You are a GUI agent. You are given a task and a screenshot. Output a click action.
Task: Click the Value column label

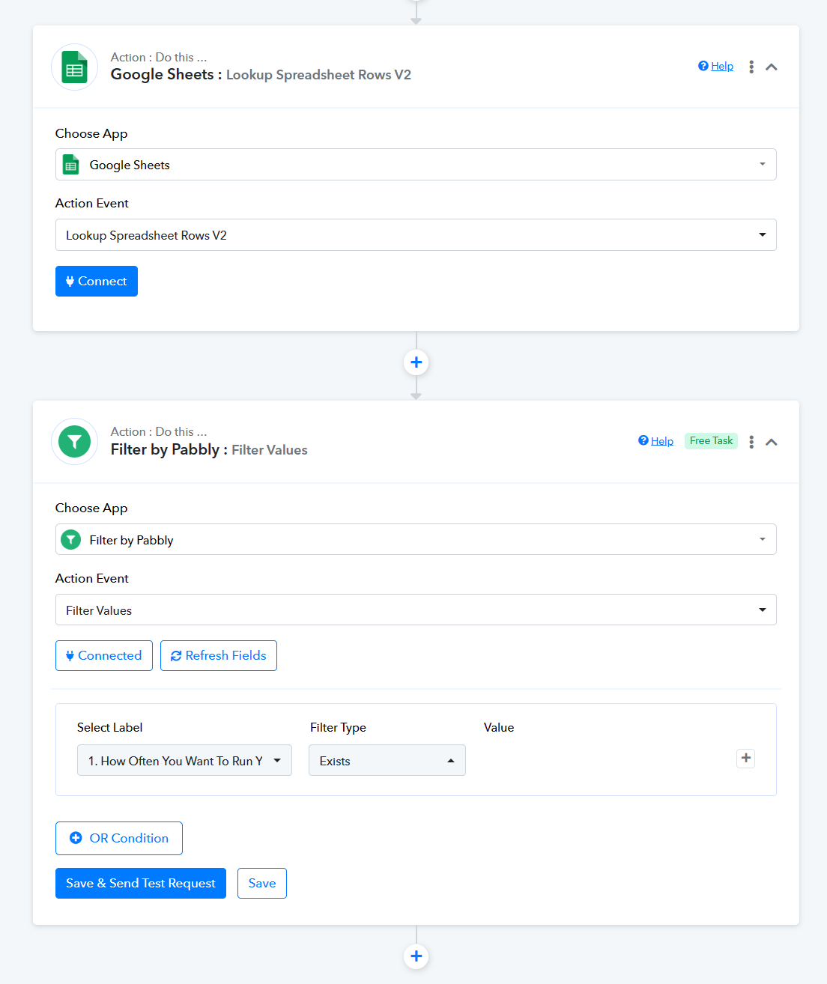tap(499, 728)
